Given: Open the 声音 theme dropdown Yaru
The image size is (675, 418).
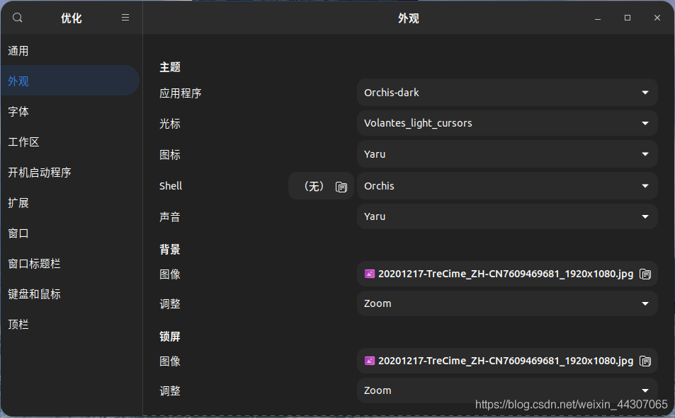Looking at the screenshot, I should point(507,216).
